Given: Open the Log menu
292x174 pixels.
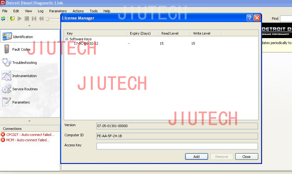Looking at the screenshot, I should pyautogui.click(x=41, y=11).
